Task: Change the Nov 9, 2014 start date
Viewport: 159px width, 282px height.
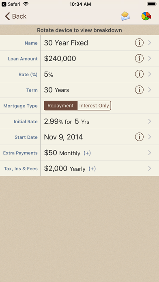Action: 63,137
